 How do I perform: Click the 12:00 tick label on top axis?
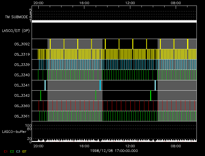(x=130, y=3)
